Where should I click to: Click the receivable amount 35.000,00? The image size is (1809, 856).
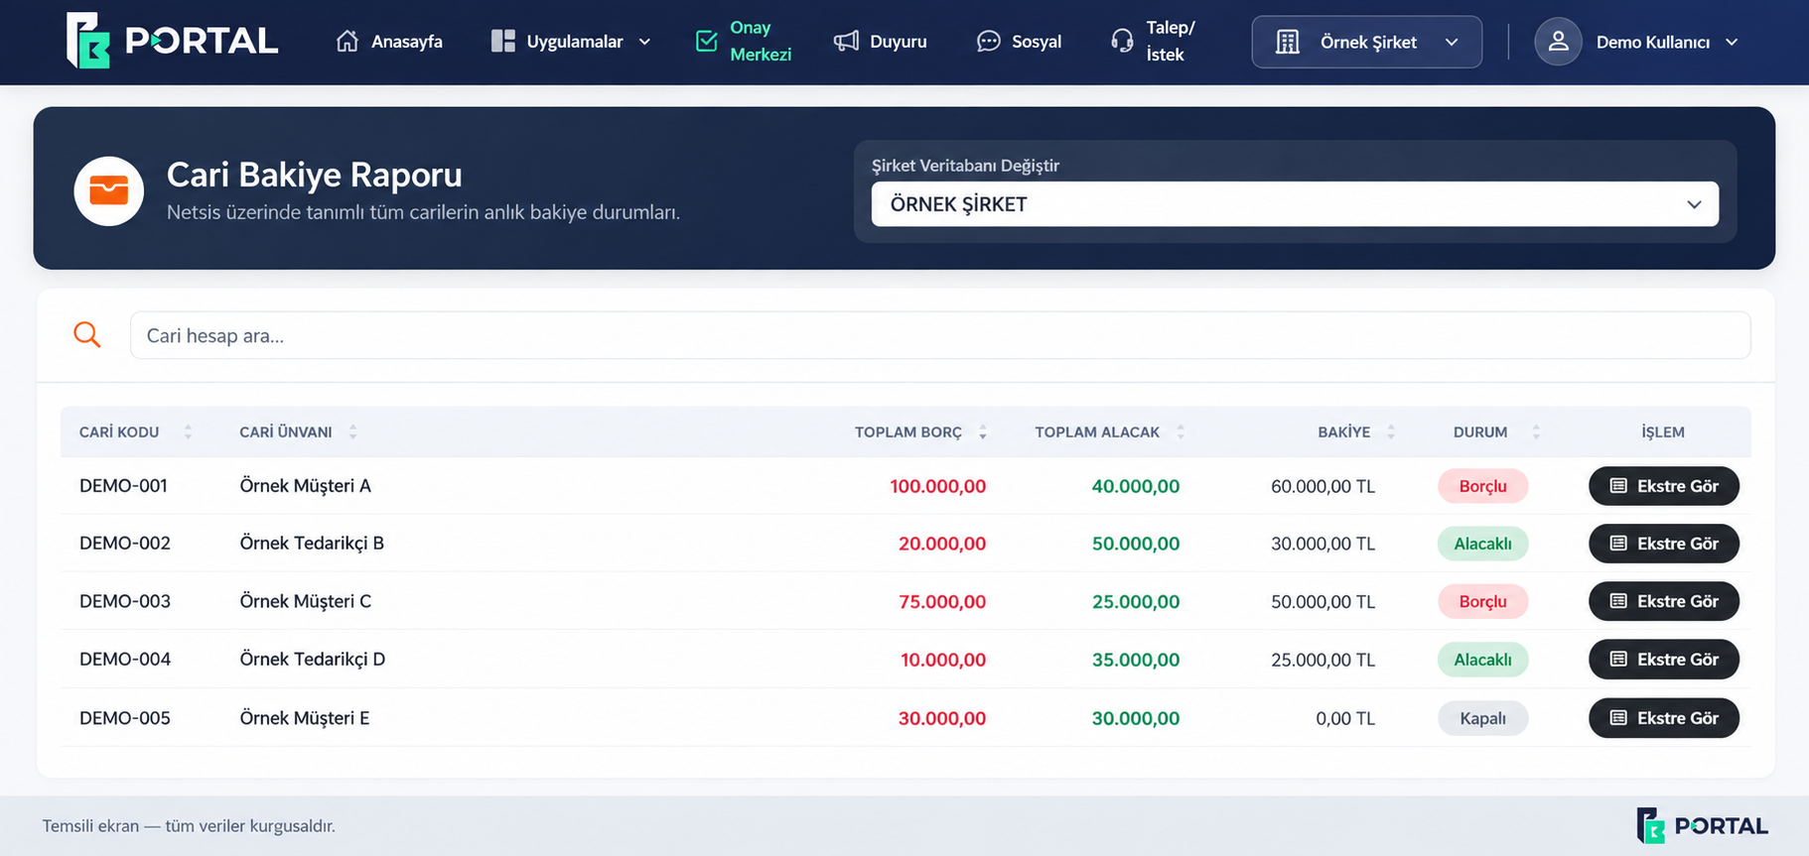1136,660
